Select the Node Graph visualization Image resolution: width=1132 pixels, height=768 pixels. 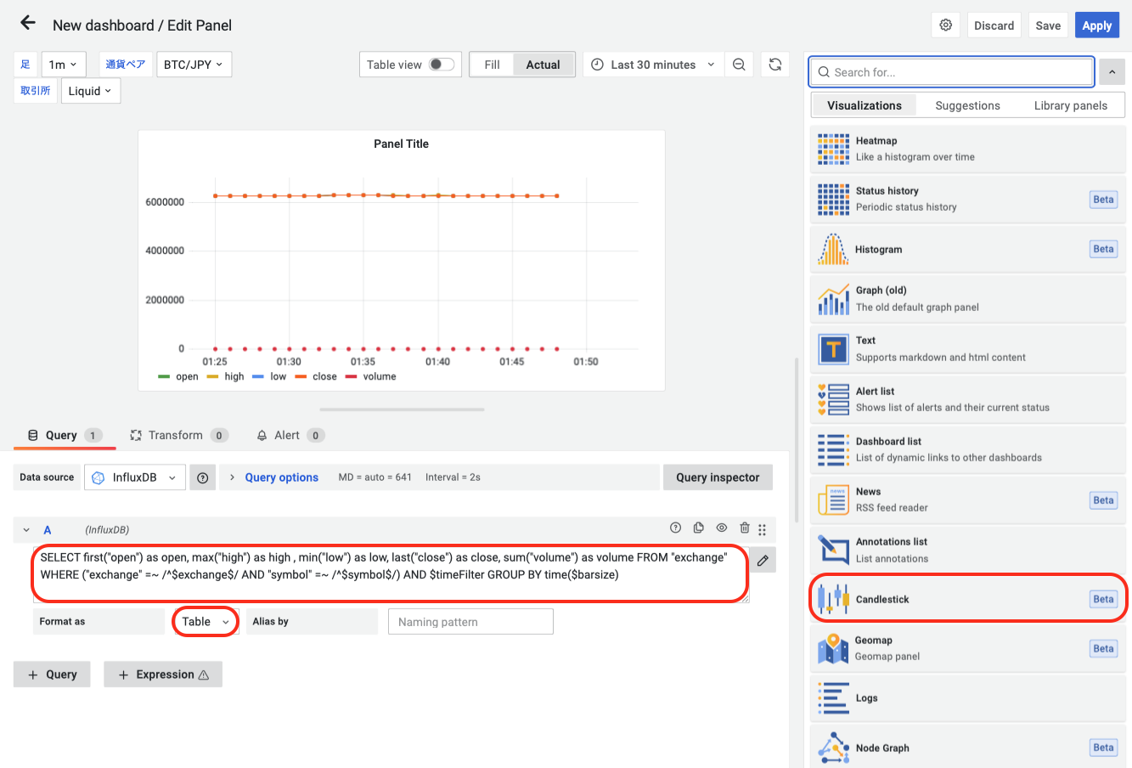(x=968, y=748)
